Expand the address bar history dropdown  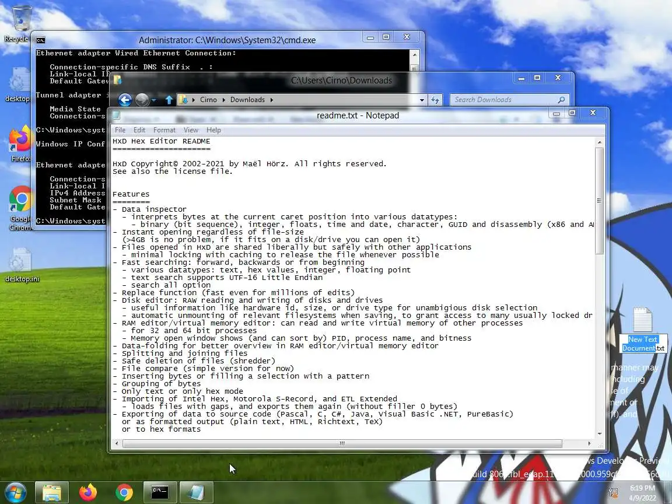422,100
